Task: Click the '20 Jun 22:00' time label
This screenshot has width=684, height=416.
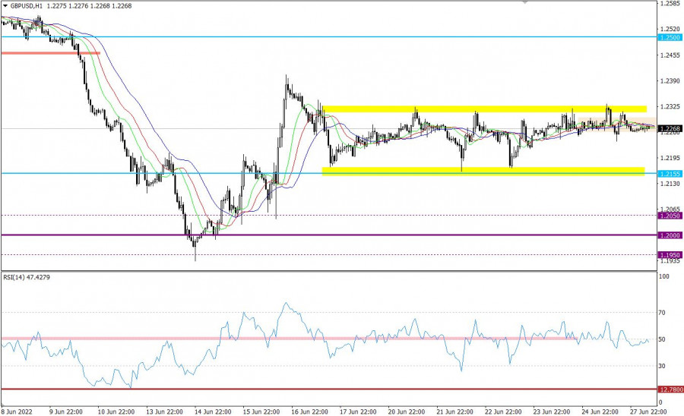Action: click(x=406, y=411)
